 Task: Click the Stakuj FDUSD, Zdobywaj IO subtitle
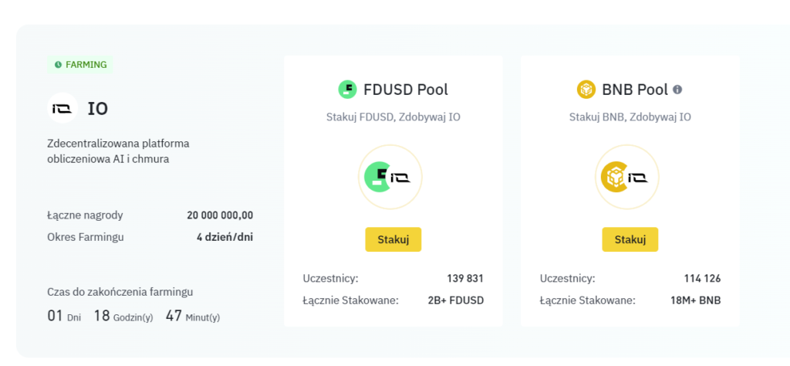click(x=393, y=117)
